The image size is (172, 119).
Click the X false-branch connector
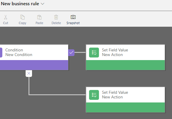pyautogui.click(x=29, y=73)
